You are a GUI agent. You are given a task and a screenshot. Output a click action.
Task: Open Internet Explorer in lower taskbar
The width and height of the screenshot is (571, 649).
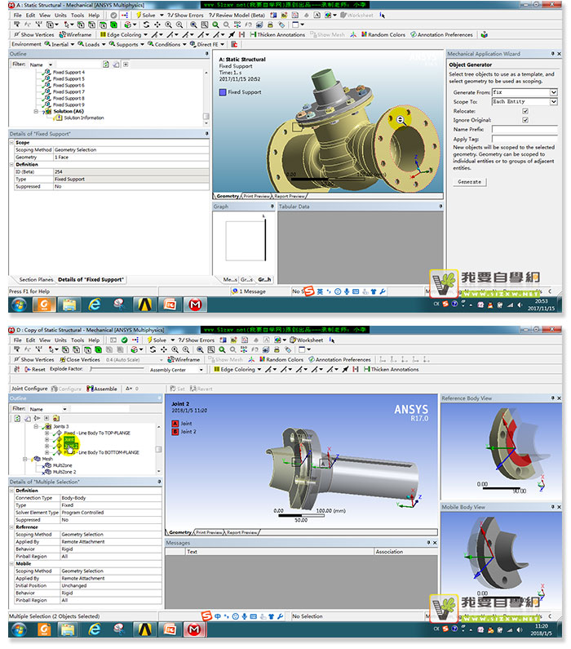click(95, 629)
